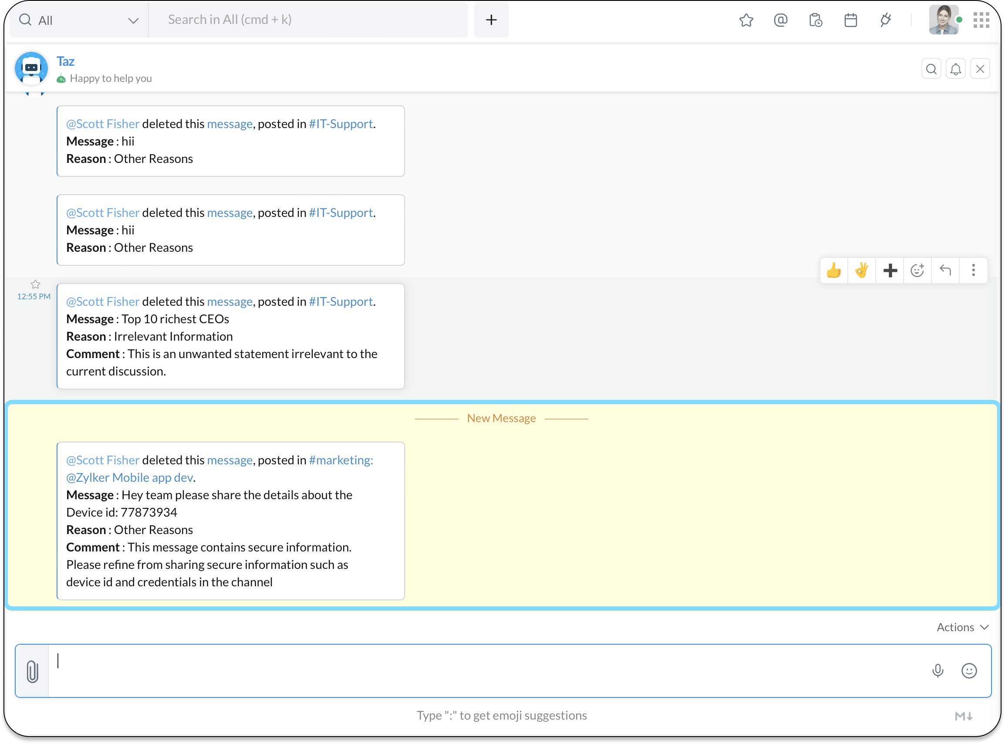Open user profile avatar menu
Viewport: 1005px width, 744px height.
pos(943,20)
